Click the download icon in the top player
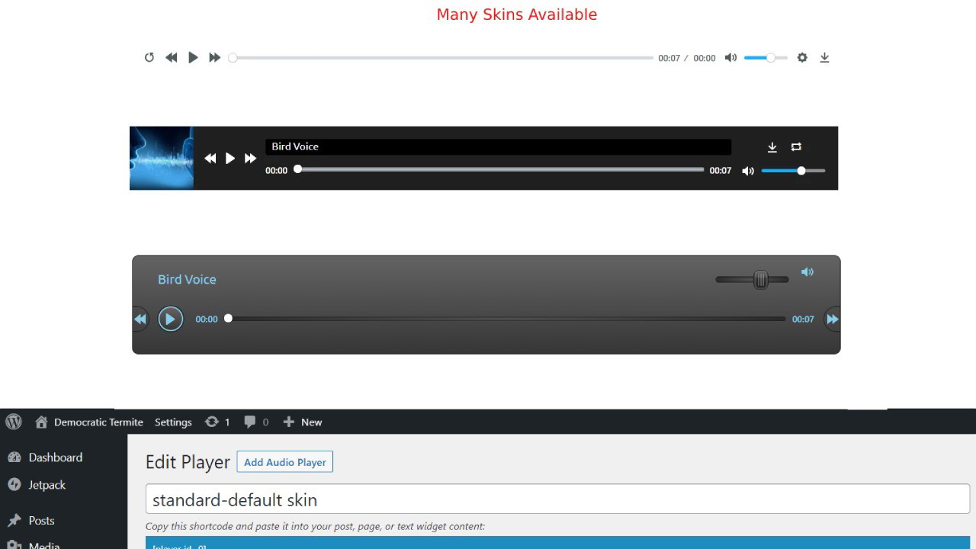This screenshot has width=976, height=549. [824, 57]
